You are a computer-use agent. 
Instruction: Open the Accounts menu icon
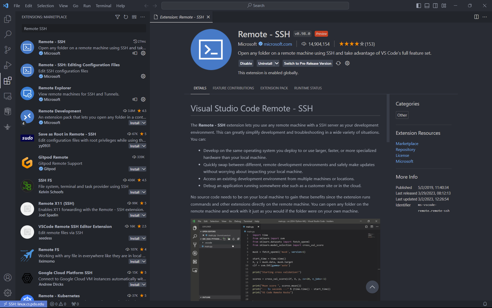coord(8,277)
